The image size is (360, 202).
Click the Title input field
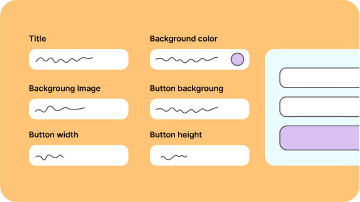(x=78, y=59)
